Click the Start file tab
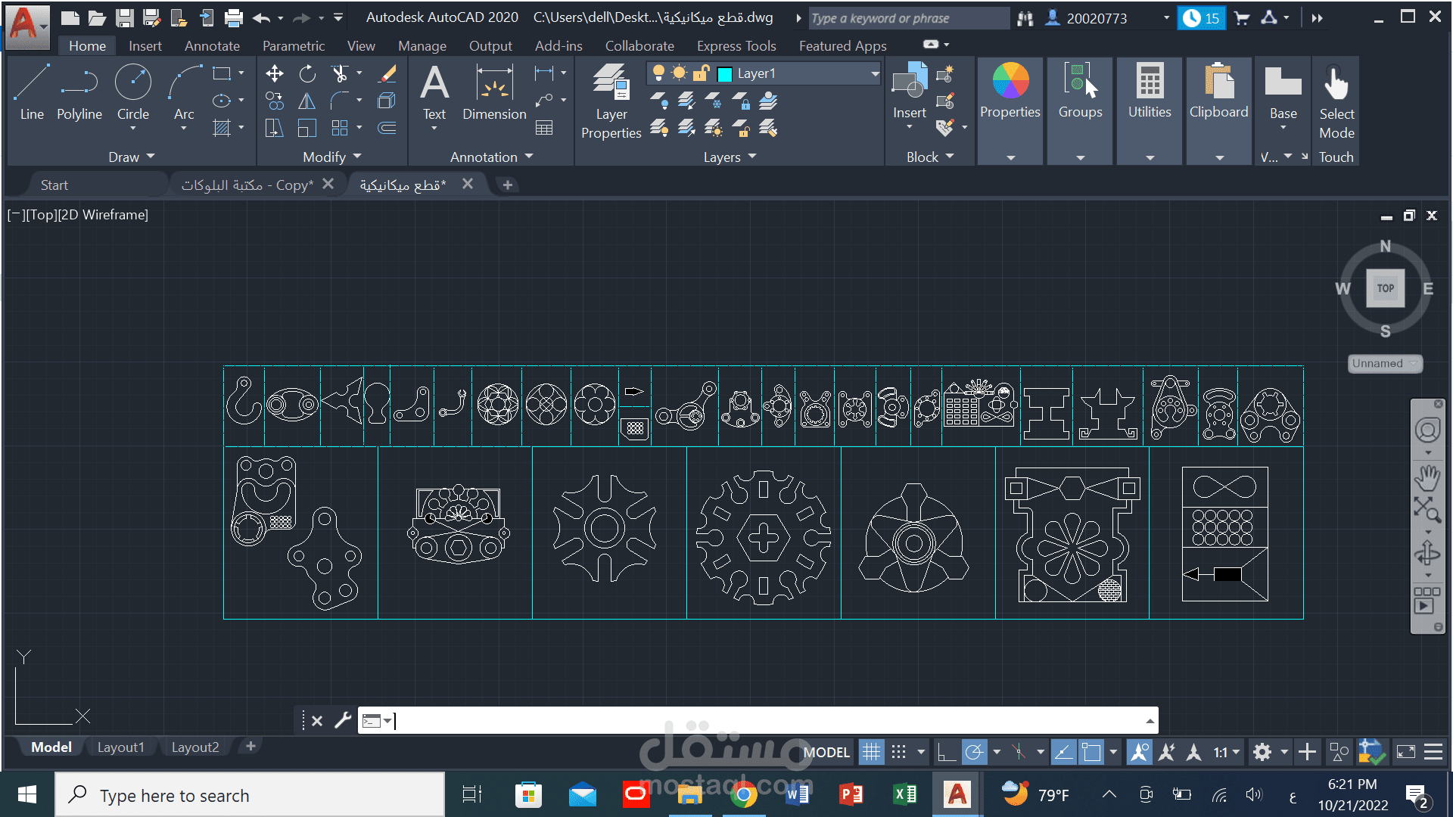This screenshot has height=817, width=1453. coord(54,185)
